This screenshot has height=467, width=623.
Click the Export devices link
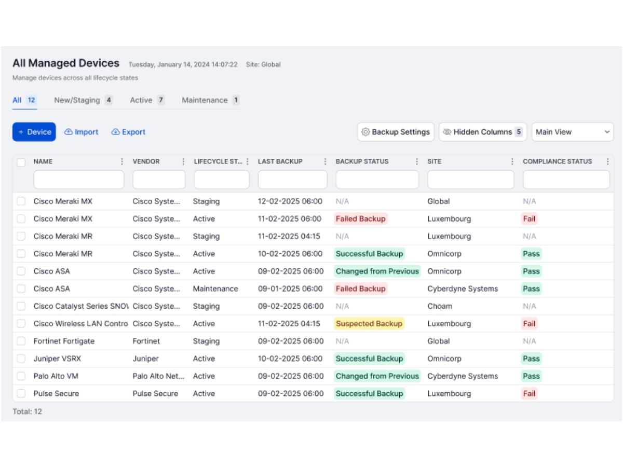[128, 132]
